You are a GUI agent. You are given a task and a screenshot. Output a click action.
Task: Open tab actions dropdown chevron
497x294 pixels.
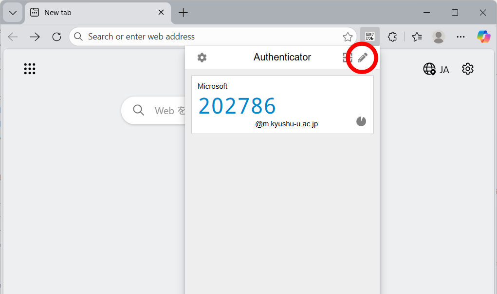coord(13,13)
